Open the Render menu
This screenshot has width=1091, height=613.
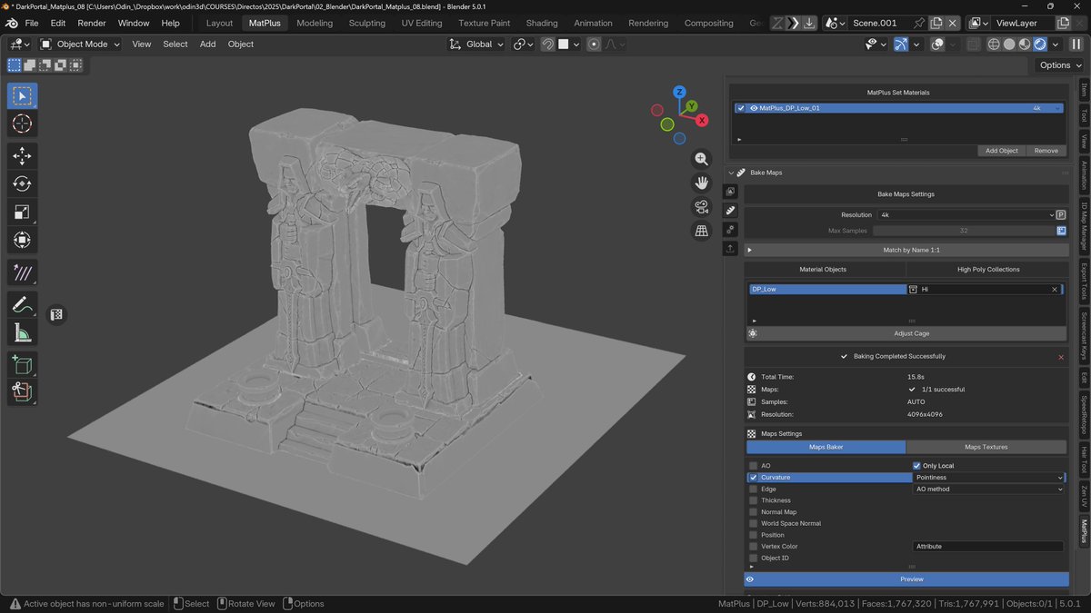[91, 23]
